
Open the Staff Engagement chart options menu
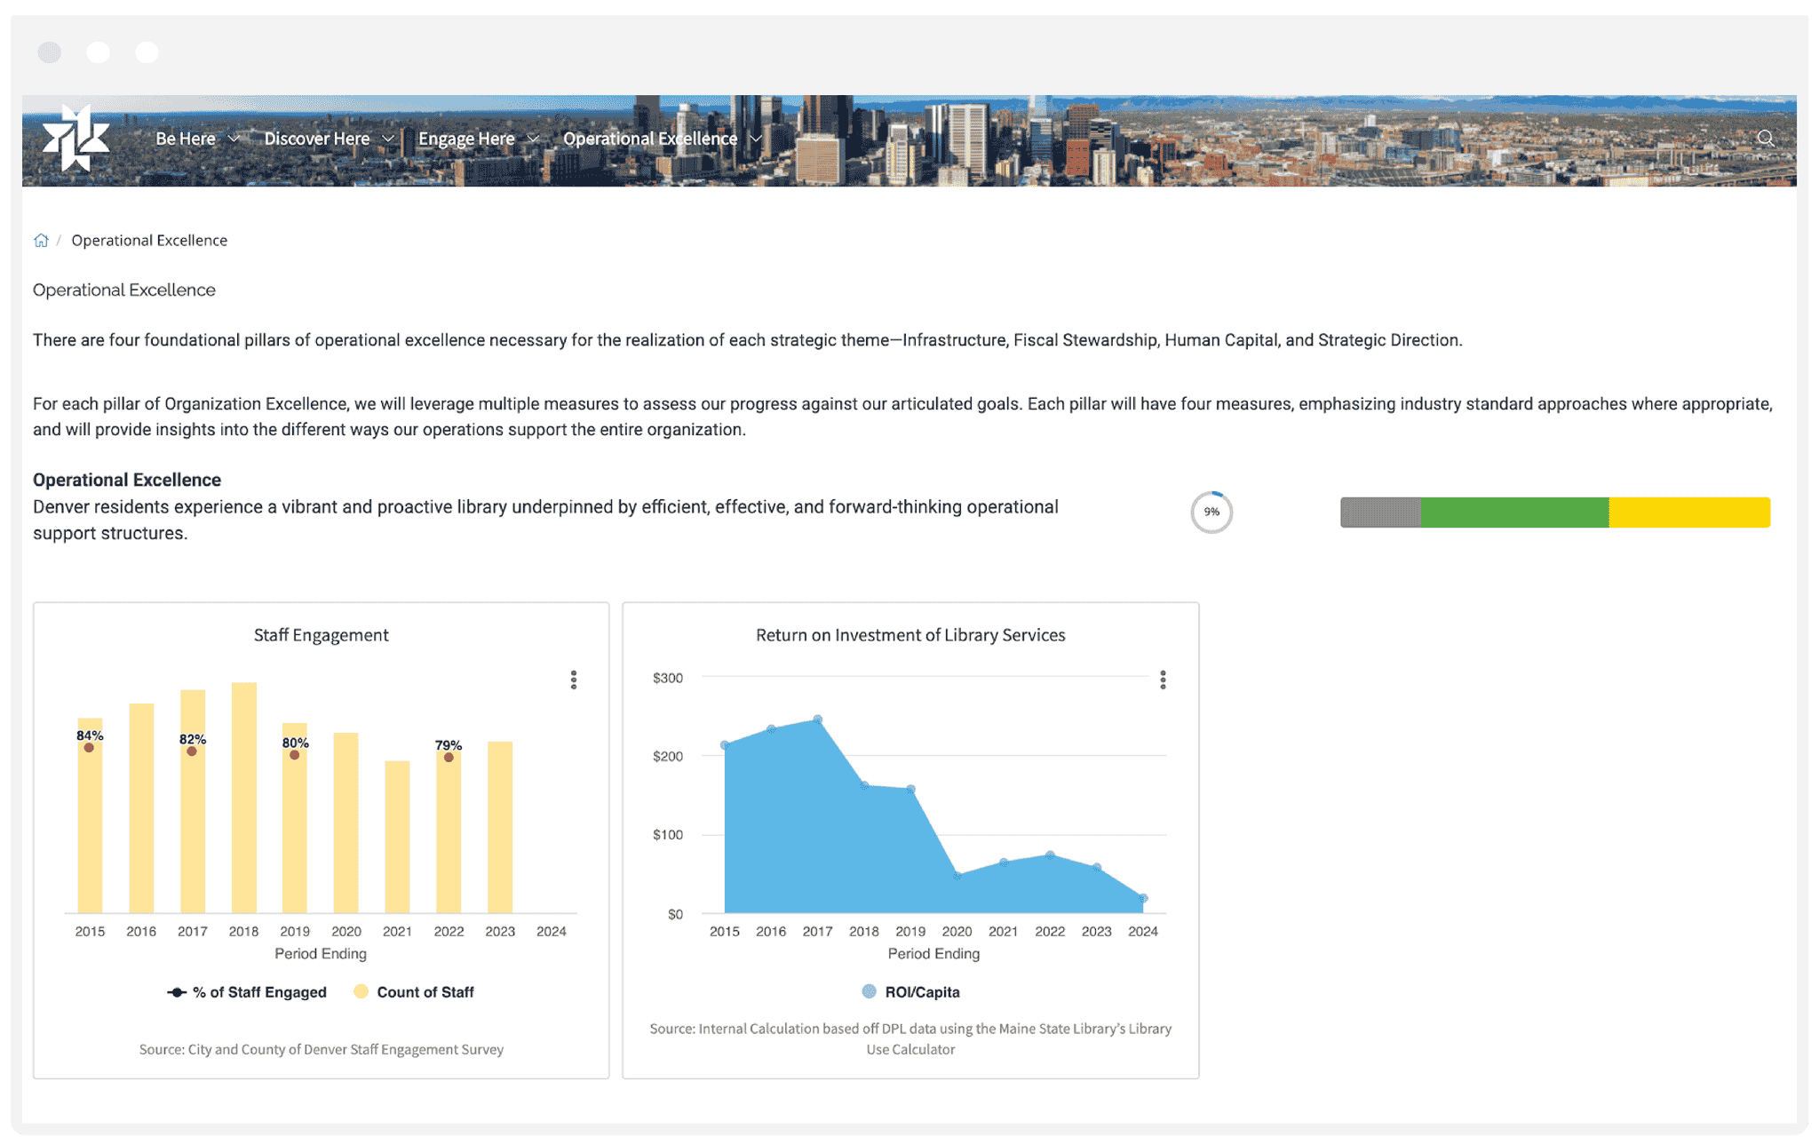point(573,680)
